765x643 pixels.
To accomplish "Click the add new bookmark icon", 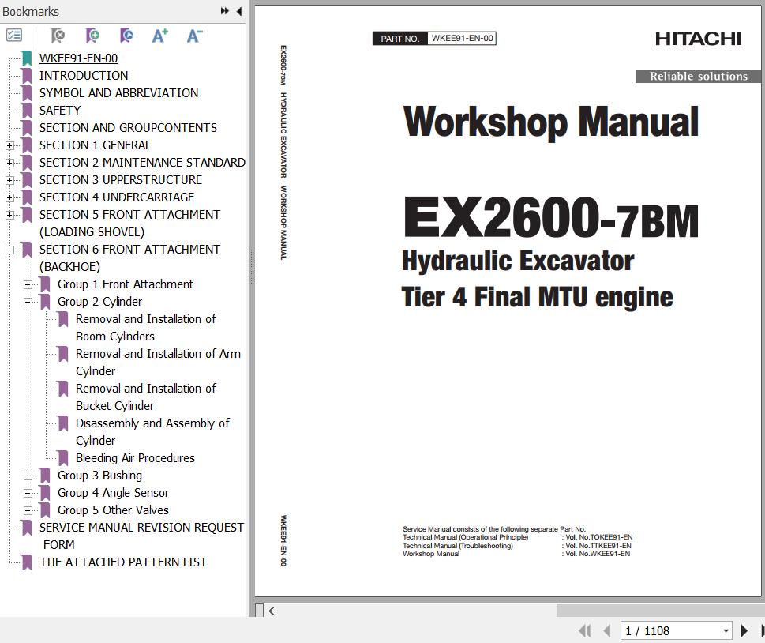I will point(92,36).
